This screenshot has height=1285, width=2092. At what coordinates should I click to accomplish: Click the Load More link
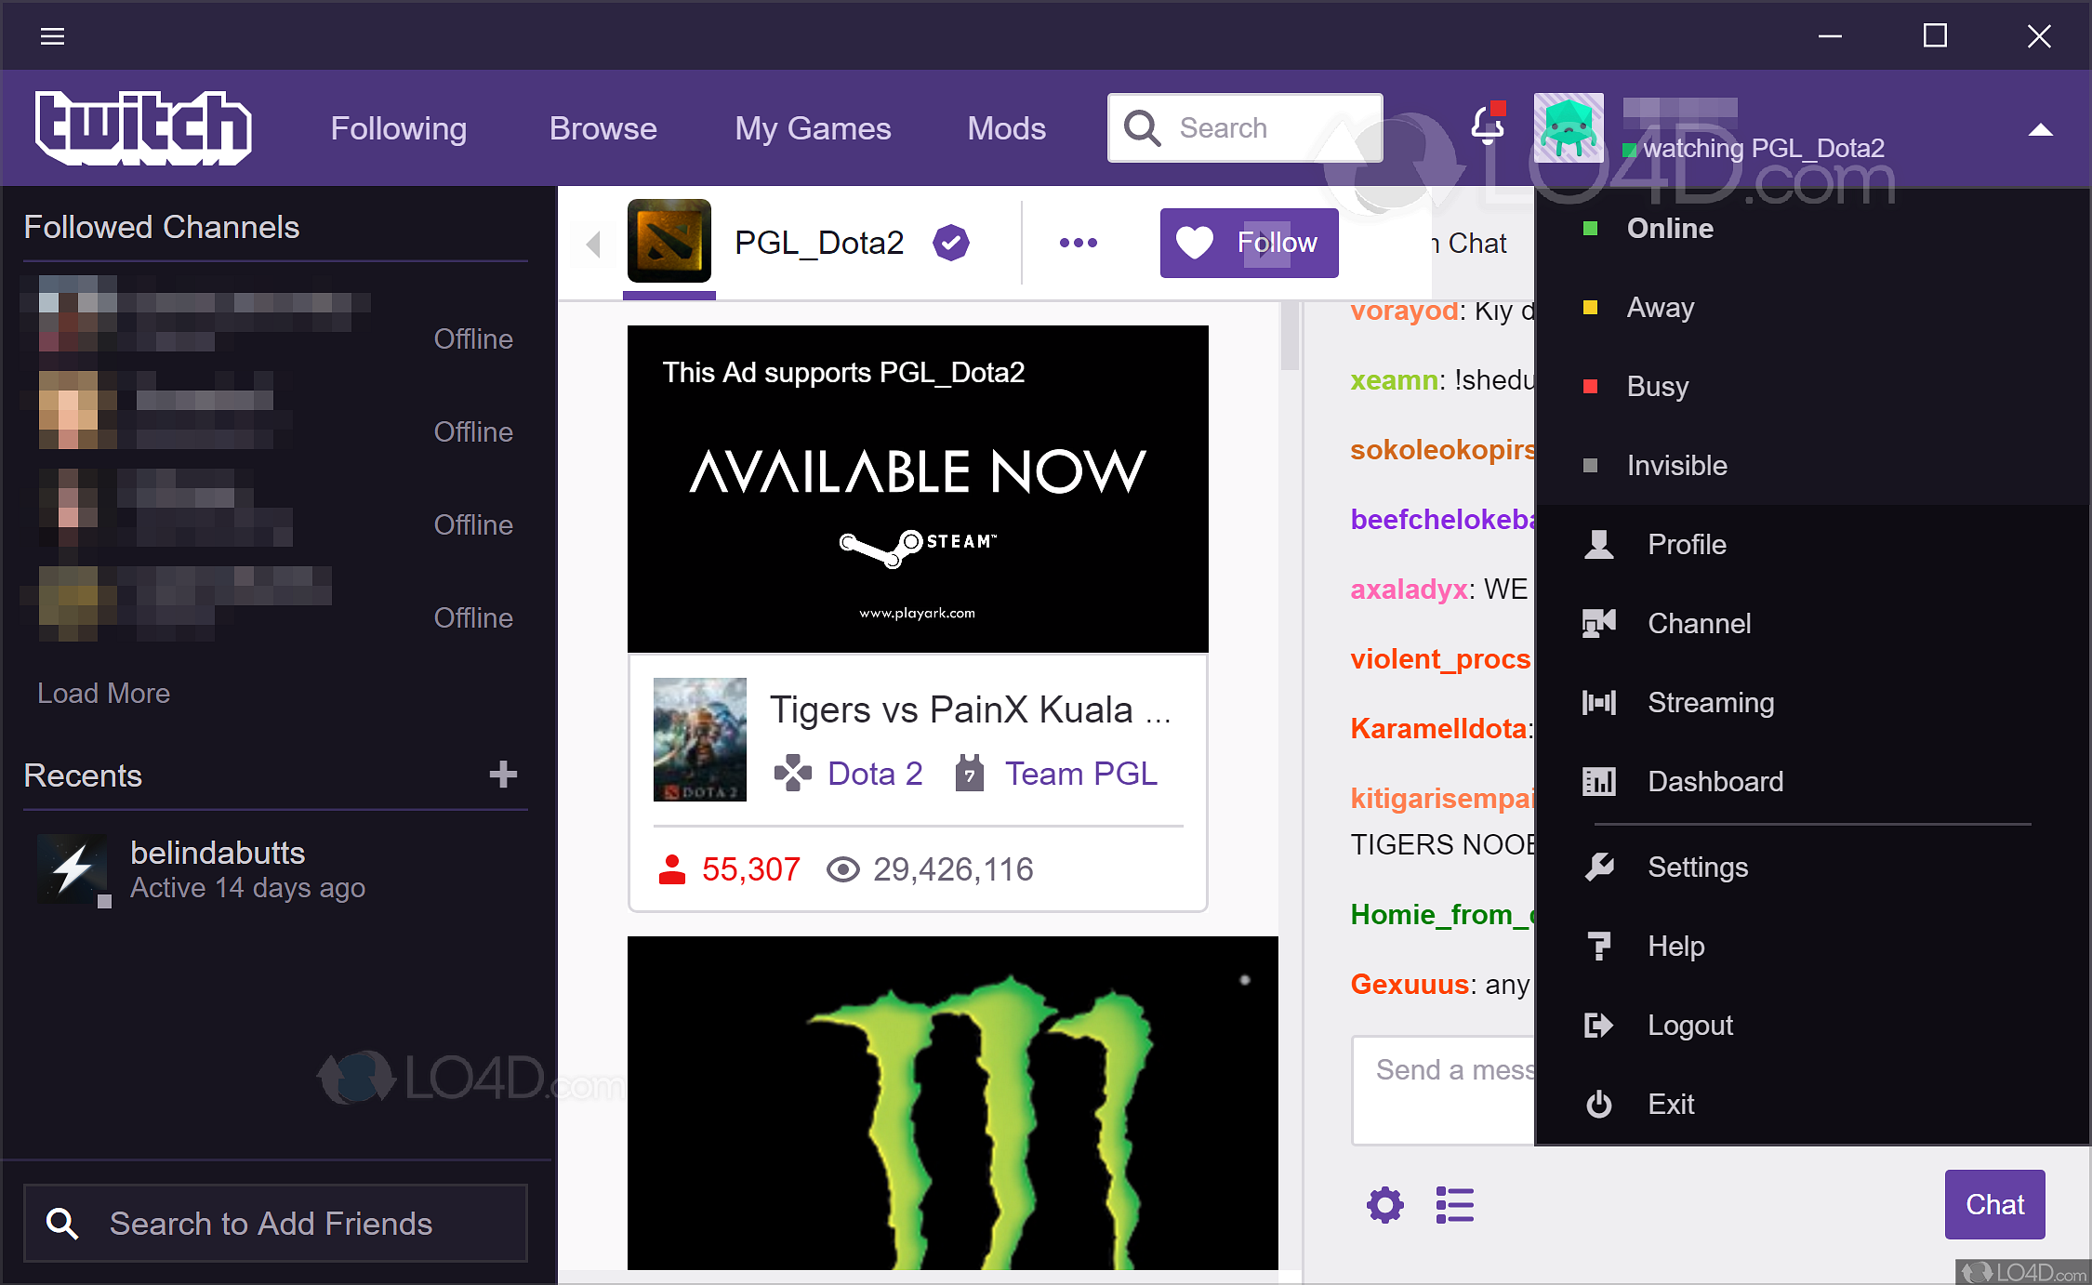click(103, 693)
